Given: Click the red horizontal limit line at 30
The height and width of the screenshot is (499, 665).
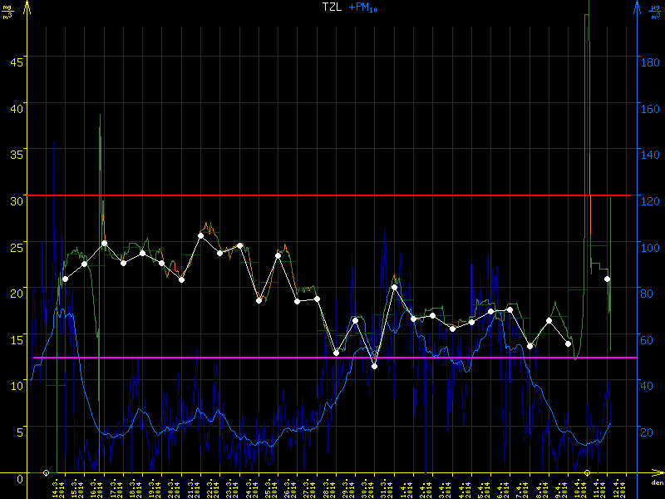Looking at the screenshot, I should point(332,195).
